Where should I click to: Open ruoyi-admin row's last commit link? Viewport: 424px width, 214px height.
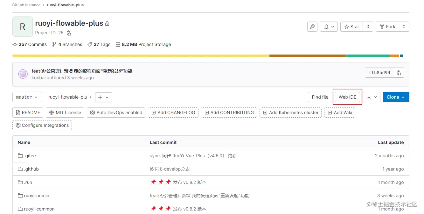pos(199,196)
